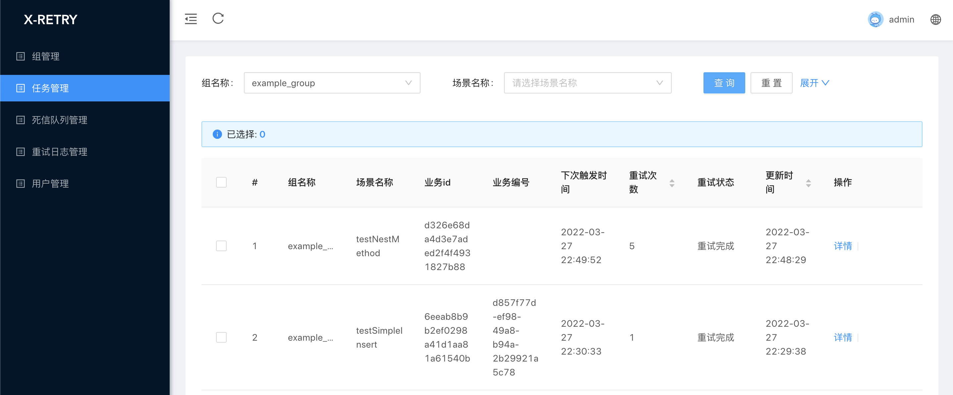Check the checkbox for row 2
The height and width of the screenshot is (395, 953).
(221, 337)
